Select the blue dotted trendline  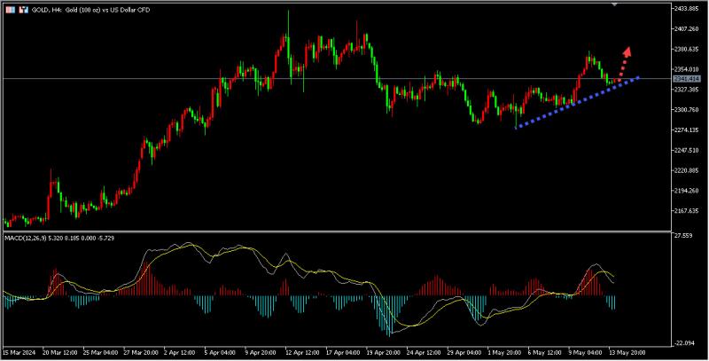coord(567,106)
